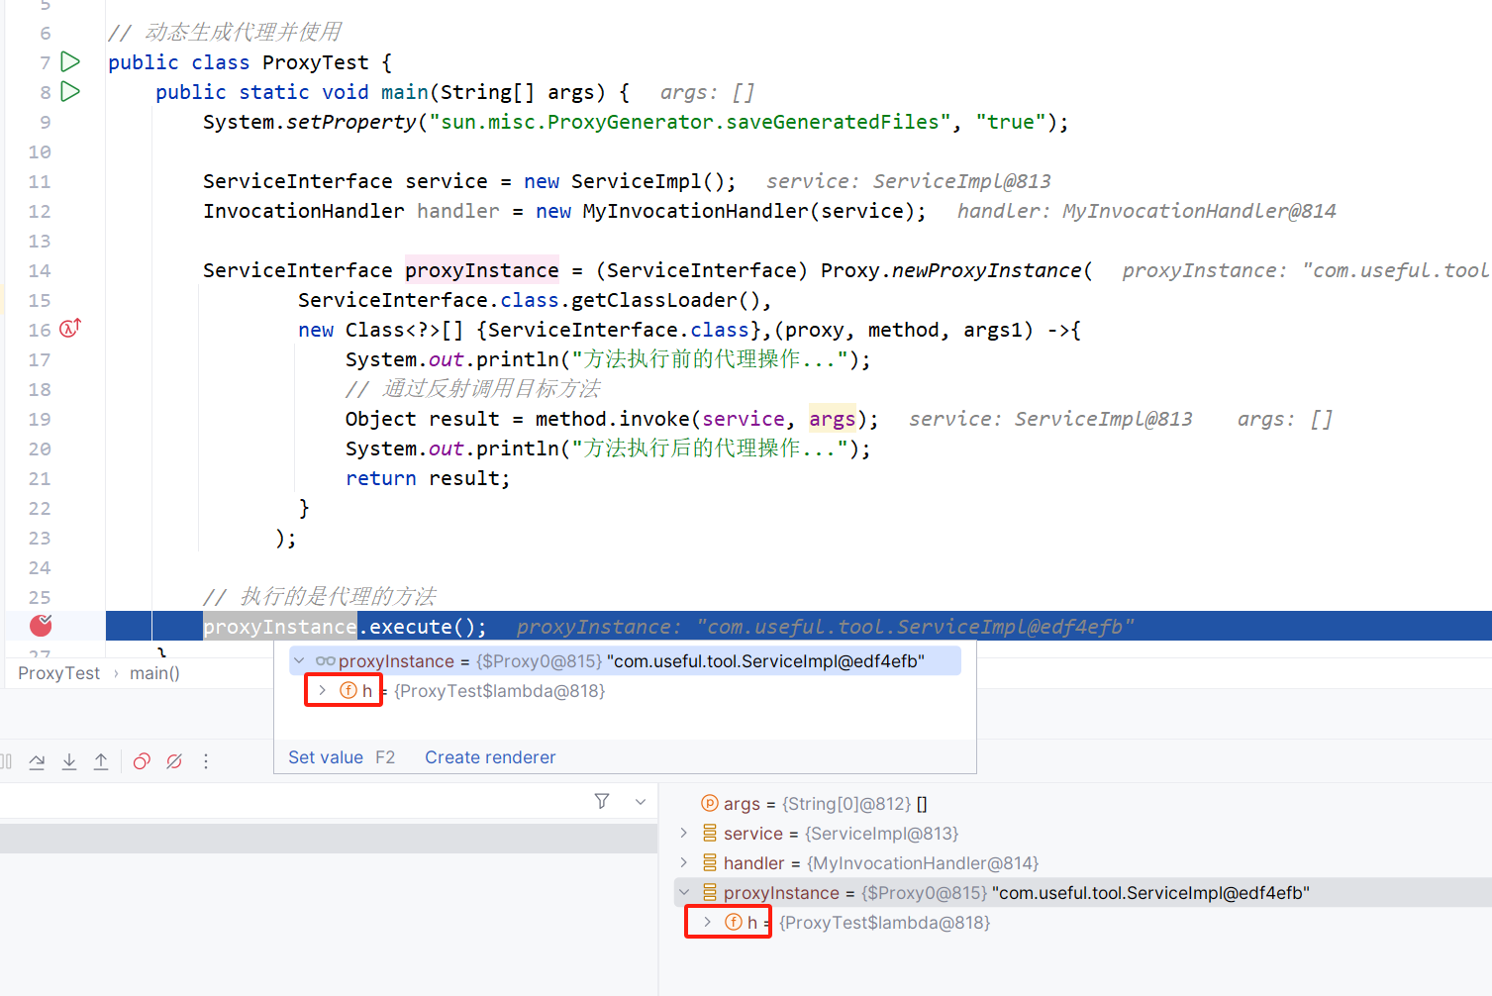The image size is (1492, 996).
Task: Expand h field under proxyInstance in Variables
Action: coord(707,922)
